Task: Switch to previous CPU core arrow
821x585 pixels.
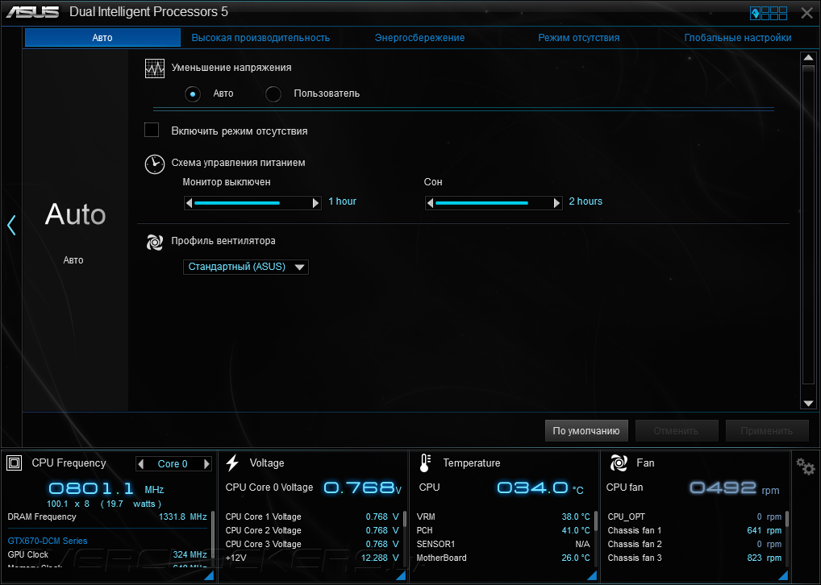Action: coord(140,463)
